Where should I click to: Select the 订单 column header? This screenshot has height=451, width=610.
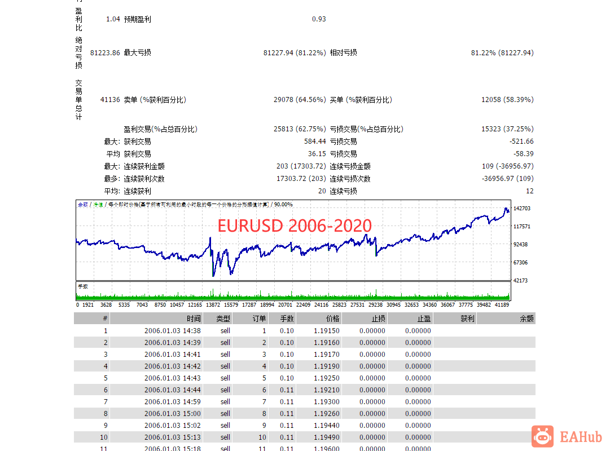[x=249, y=319]
